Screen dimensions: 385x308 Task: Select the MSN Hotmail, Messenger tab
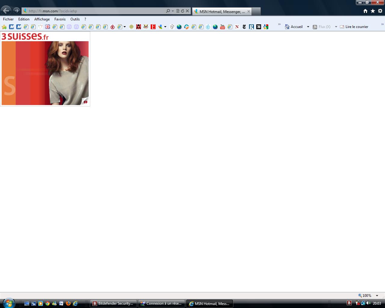222,11
